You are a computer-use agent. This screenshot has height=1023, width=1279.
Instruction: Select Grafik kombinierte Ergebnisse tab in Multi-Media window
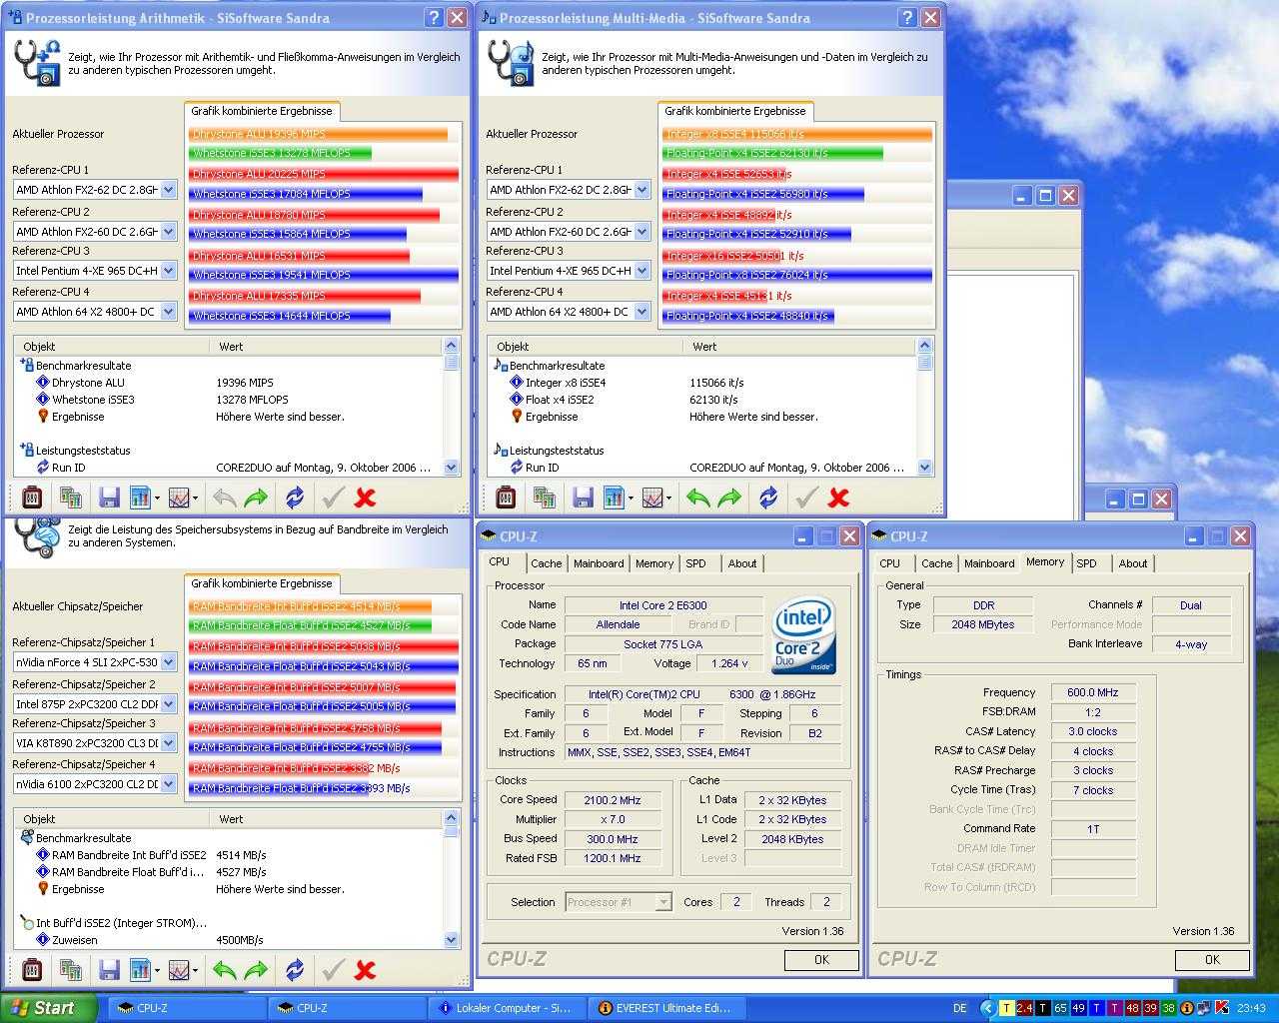coord(735,111)
